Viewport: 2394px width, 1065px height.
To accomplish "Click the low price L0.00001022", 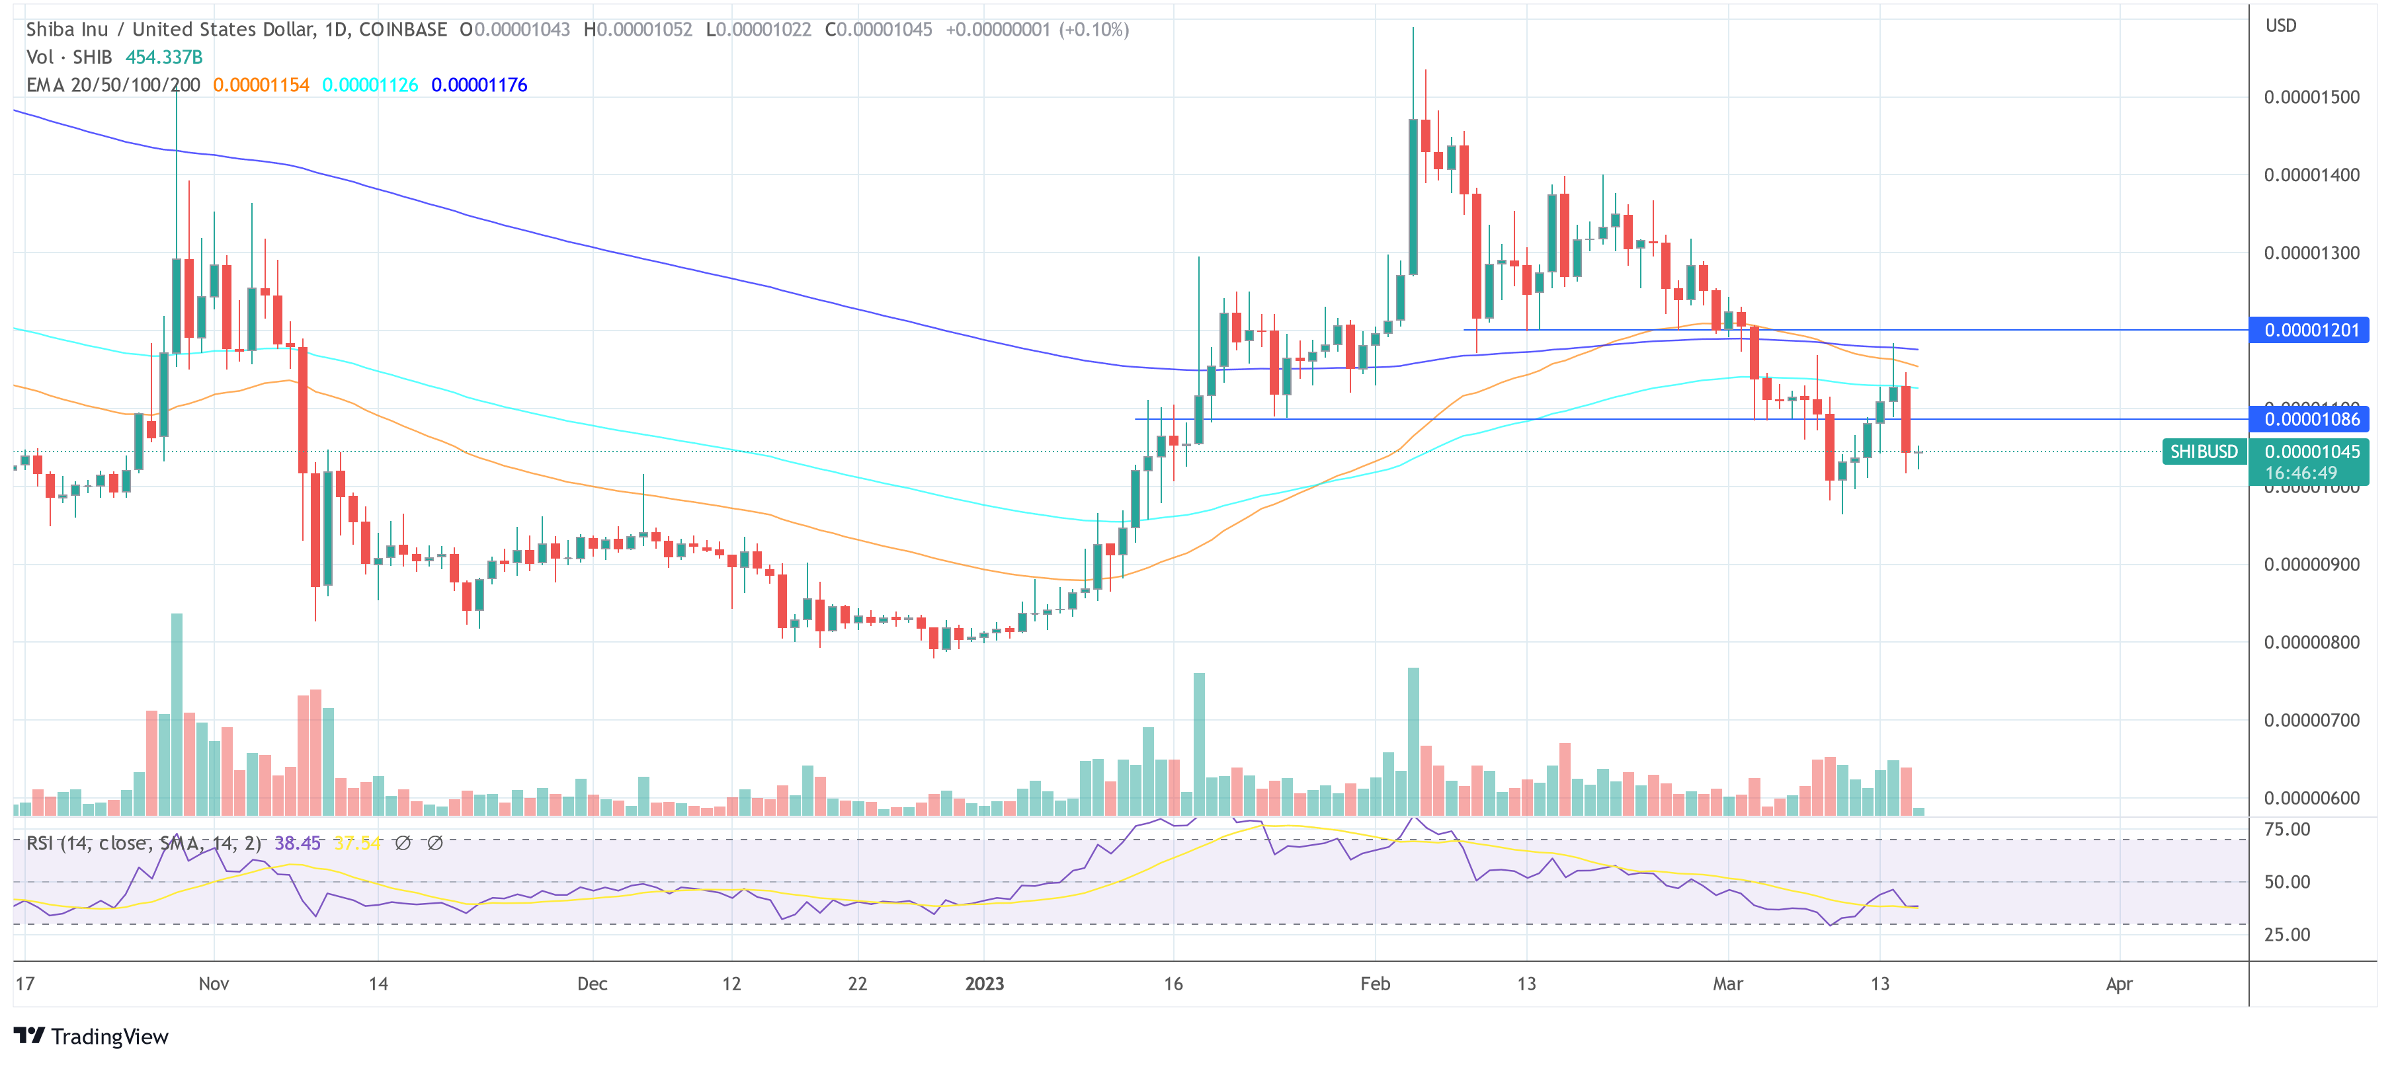I will [x=759, y=29].
